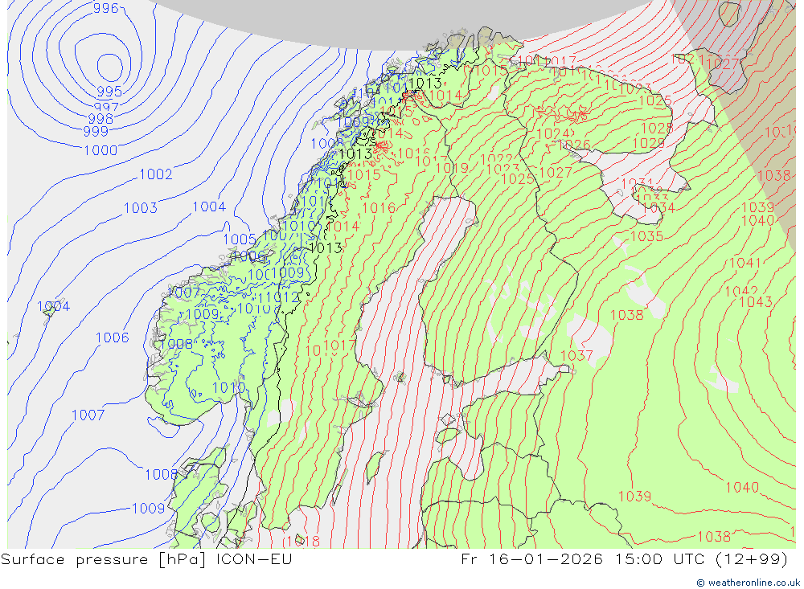The height and width of the screenshot is (589, 804).
Task: Open the weatheronline.co.uk copyright link
Action: click(x=748, y=583)
